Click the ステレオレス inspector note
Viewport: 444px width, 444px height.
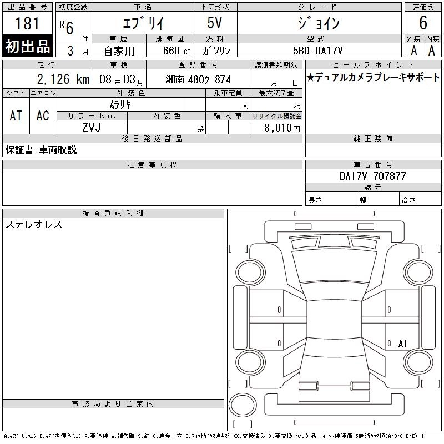pos(34,224)
